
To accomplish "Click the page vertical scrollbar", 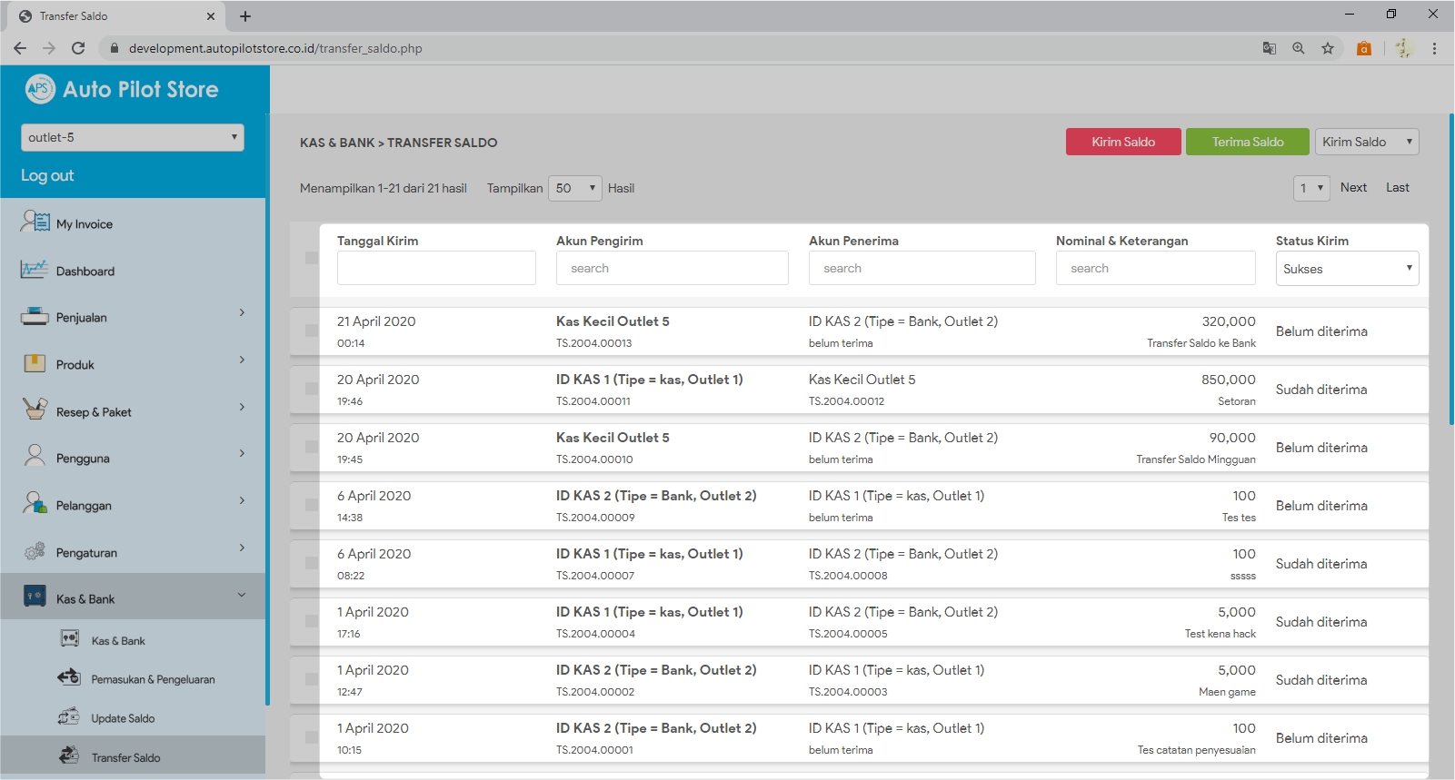I will [x=1450, y=272].
